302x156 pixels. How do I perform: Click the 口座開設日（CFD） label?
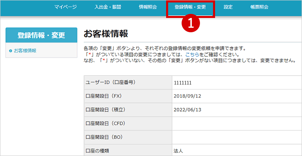(x=106, y=123)
